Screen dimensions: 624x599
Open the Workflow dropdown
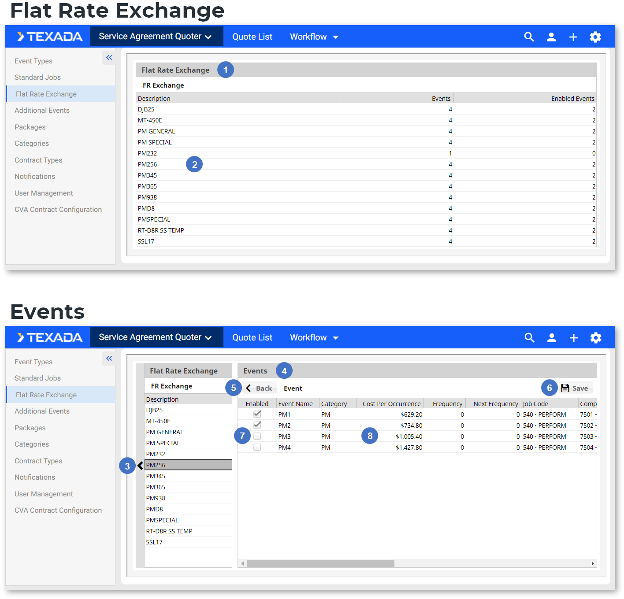coord(314,37)
